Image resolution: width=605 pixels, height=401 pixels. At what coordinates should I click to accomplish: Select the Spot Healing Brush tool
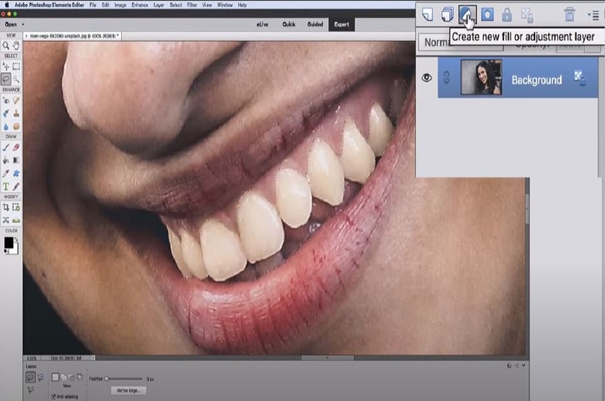[16, 100]
